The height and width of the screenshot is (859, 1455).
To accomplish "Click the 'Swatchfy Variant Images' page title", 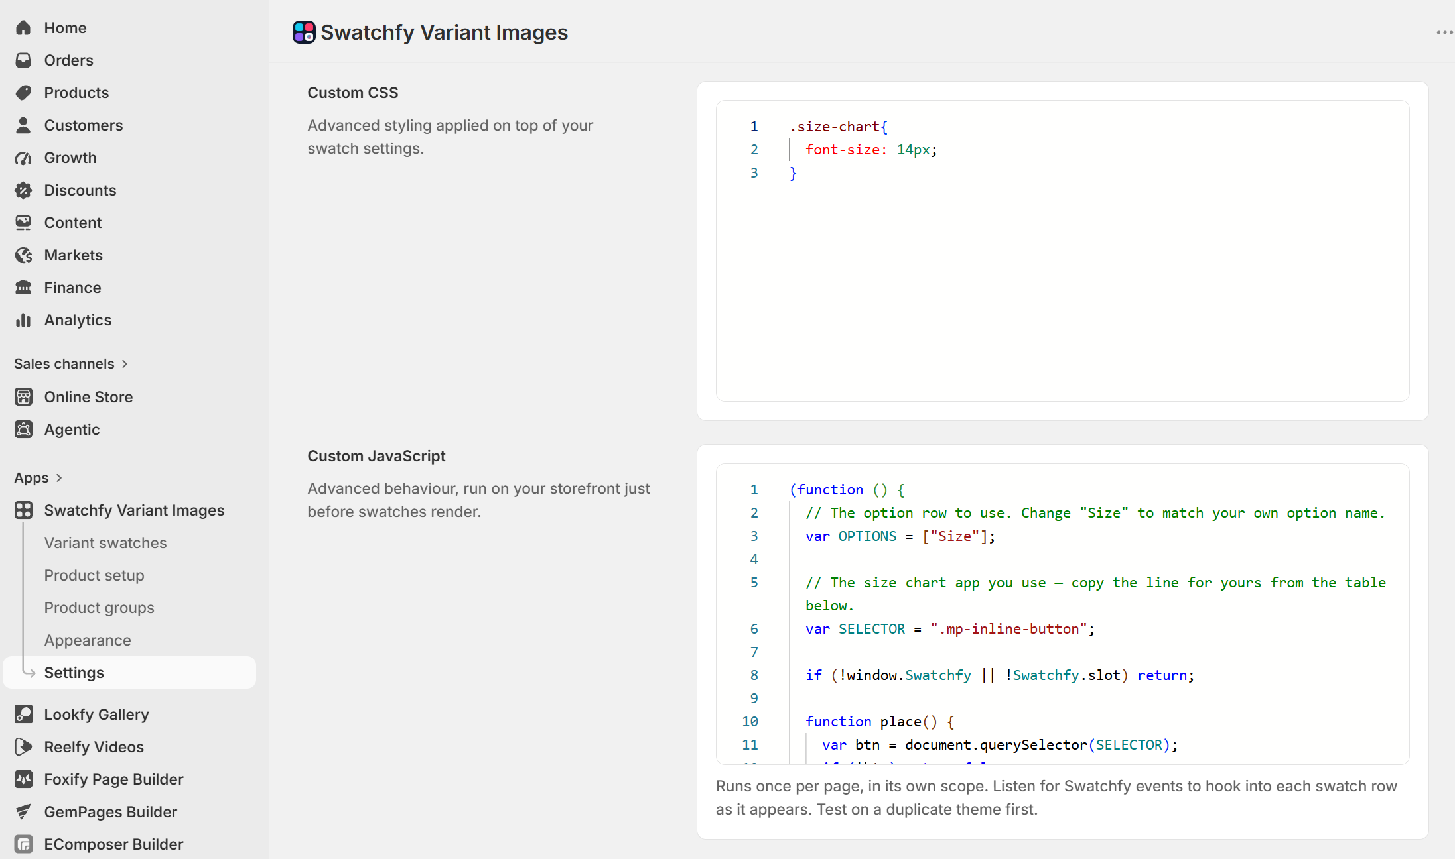I will point(445,32).
